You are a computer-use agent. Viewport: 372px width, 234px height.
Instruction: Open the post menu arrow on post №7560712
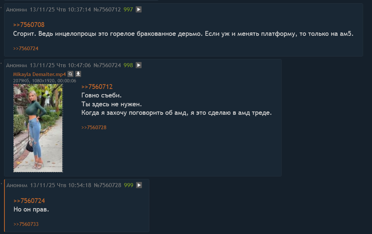pos(139,10)
